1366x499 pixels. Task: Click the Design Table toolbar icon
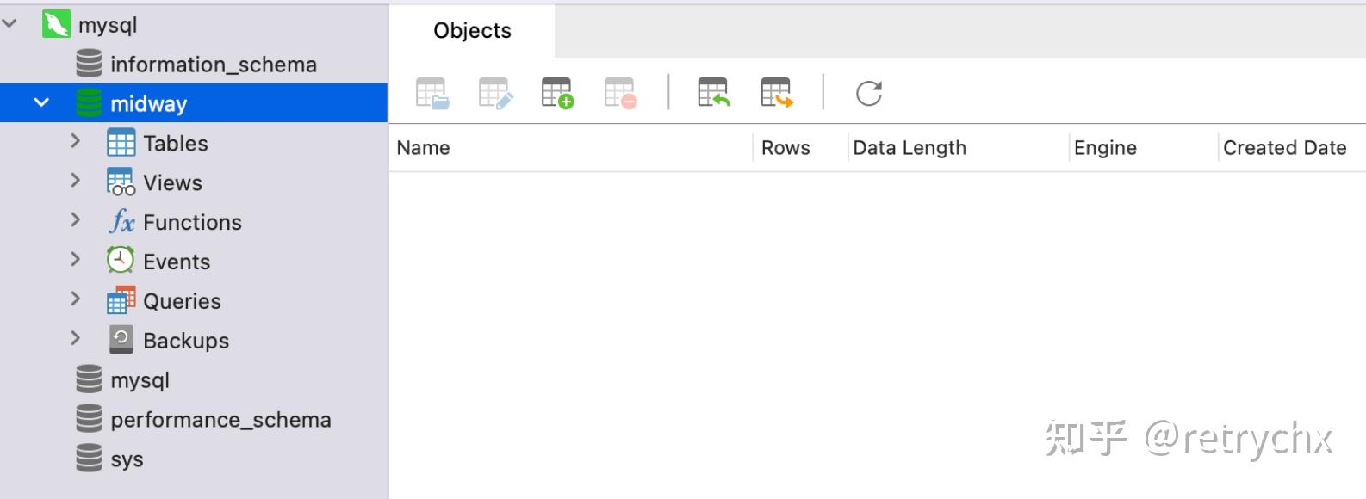495,93
